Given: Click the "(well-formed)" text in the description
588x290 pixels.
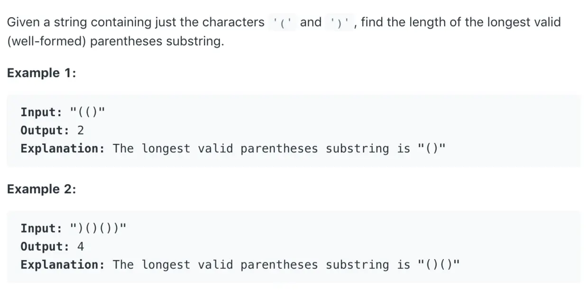Looking at the screenshot, I should click(x=46, y=41).
